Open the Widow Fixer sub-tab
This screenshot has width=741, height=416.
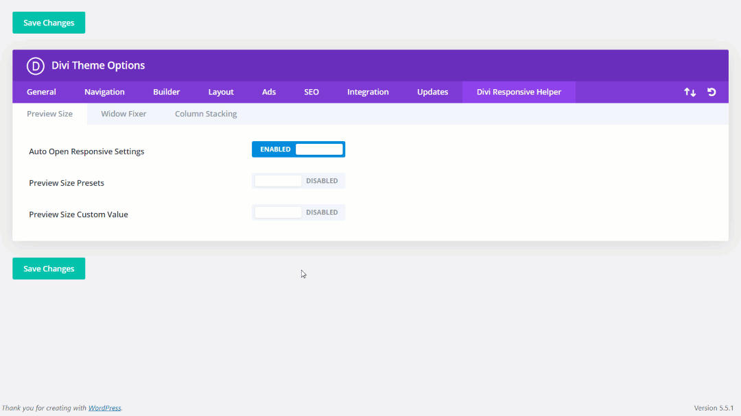coord(123,114)
